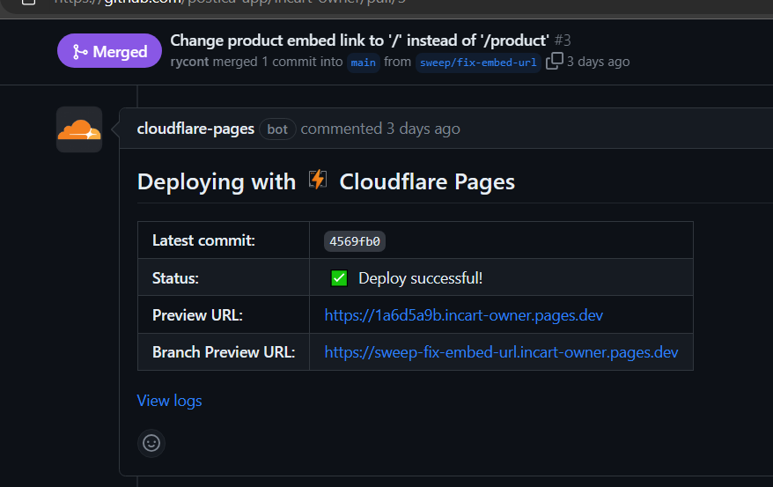Open the 1a6d5a9b.incart-owner.pages.dev preview URL
The width and height of the screenshot is (773, 487).
(463, 315)
